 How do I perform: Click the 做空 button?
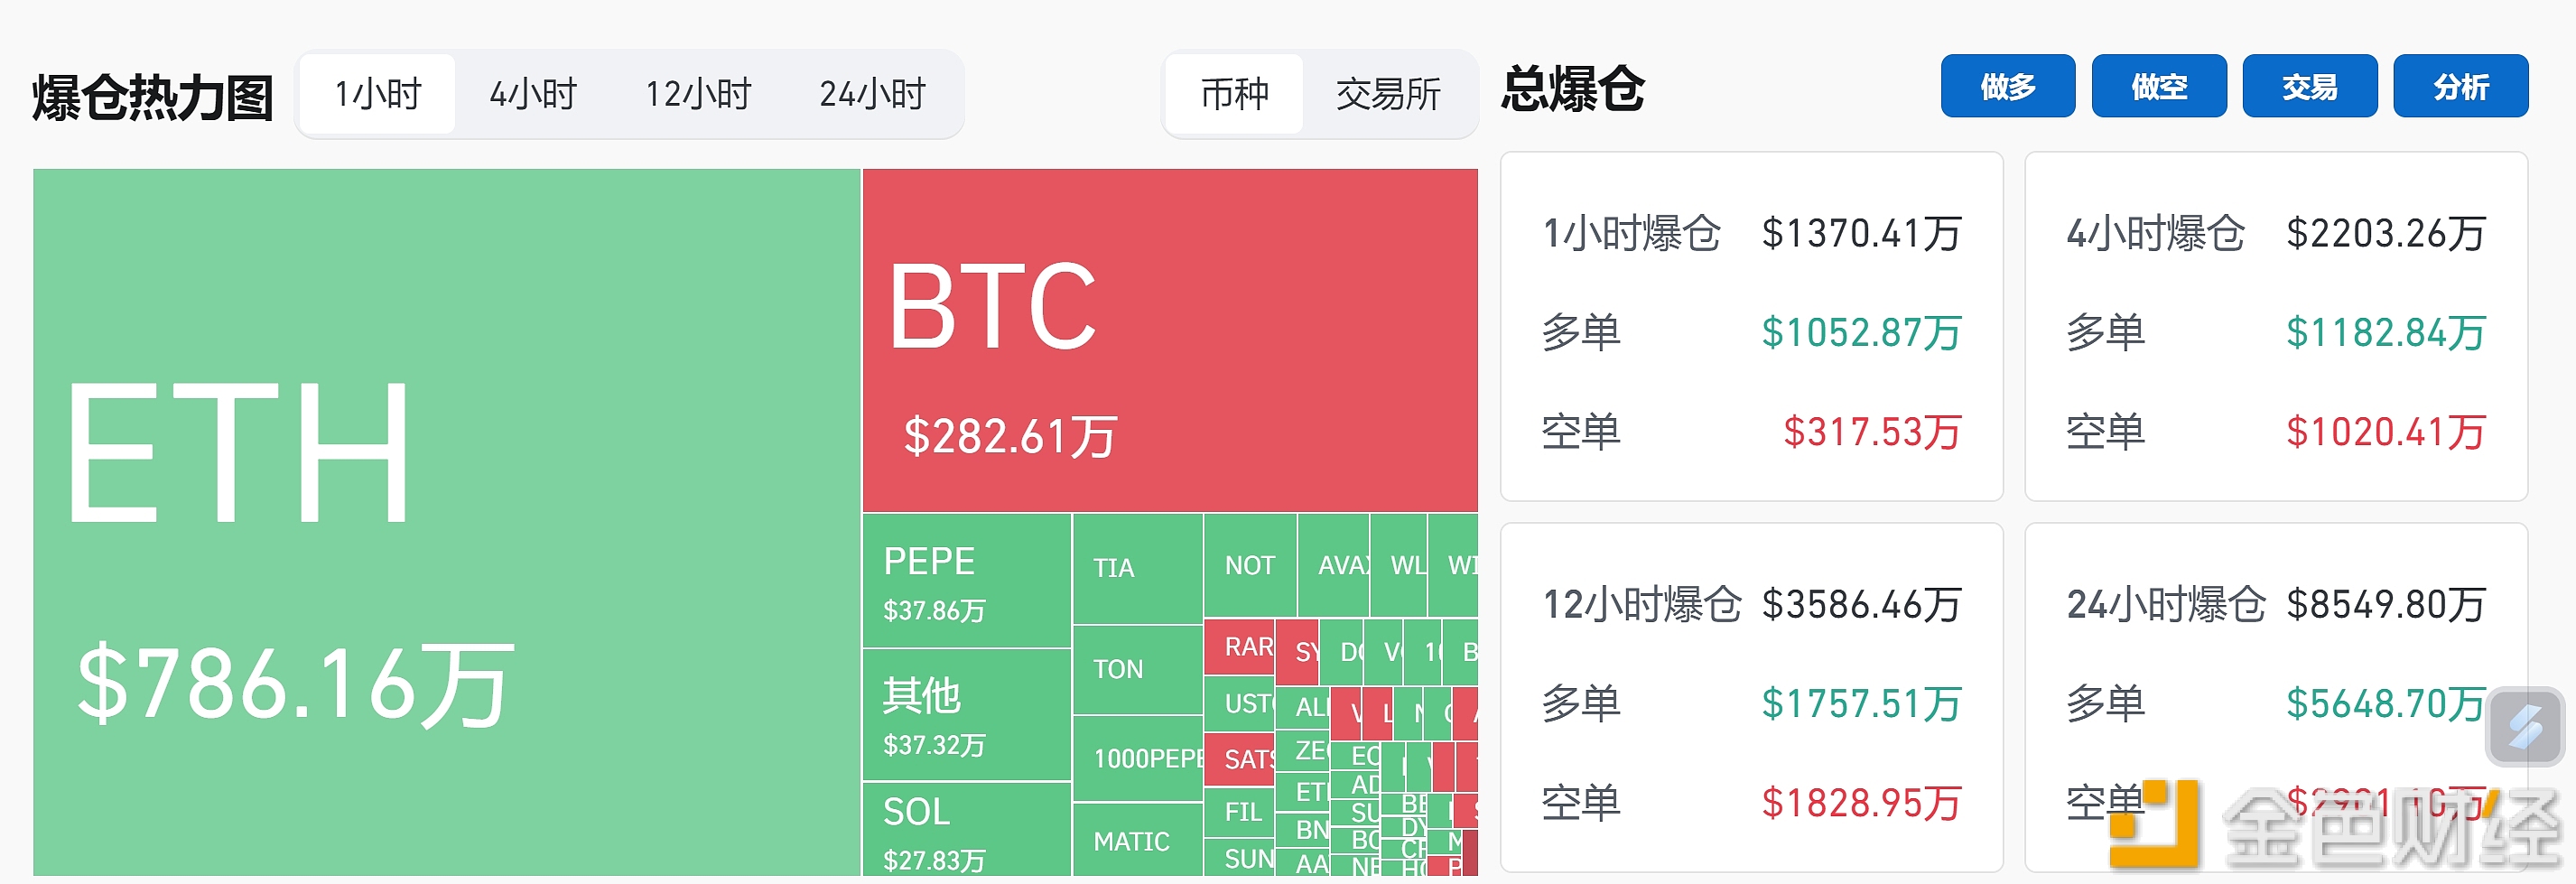(x=2159, y=86)
